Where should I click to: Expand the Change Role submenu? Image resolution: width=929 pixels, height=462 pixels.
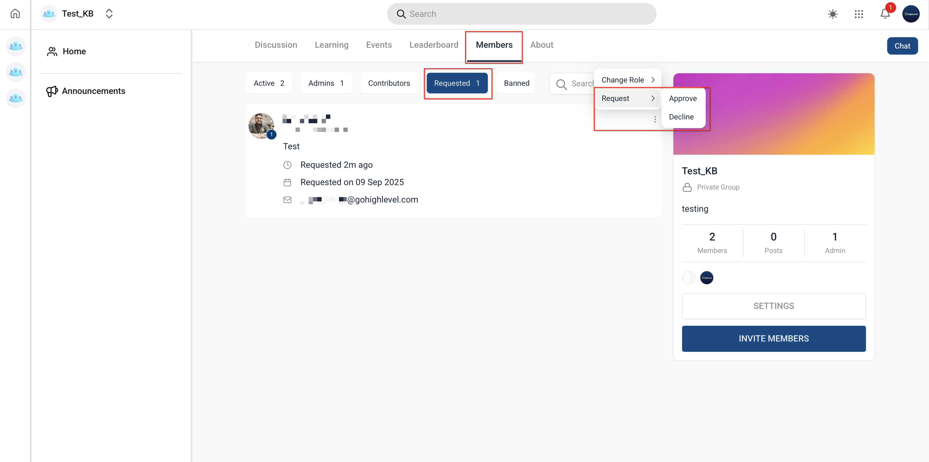[627, 80]
